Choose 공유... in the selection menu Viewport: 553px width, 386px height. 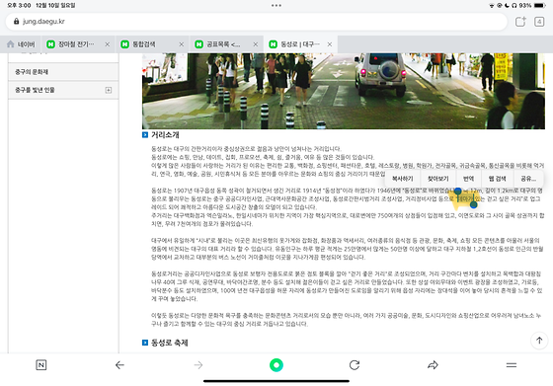coord(528,179)
